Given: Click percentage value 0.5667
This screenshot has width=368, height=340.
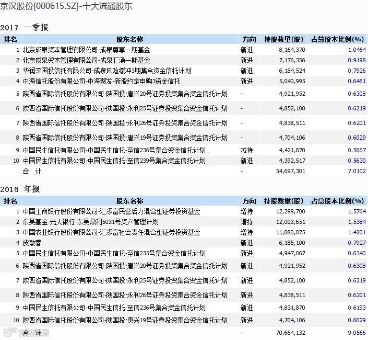Looking at the screenshot, I should [x=357, y=150].
